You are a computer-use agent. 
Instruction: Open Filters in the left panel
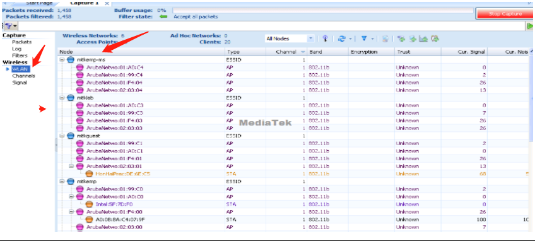click(x=20, y=56)
